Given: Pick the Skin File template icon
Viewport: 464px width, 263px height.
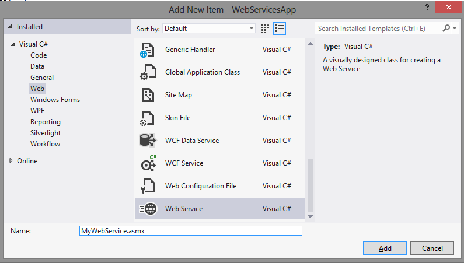Looking at the screenshot, I should click(x=147, y=118).
